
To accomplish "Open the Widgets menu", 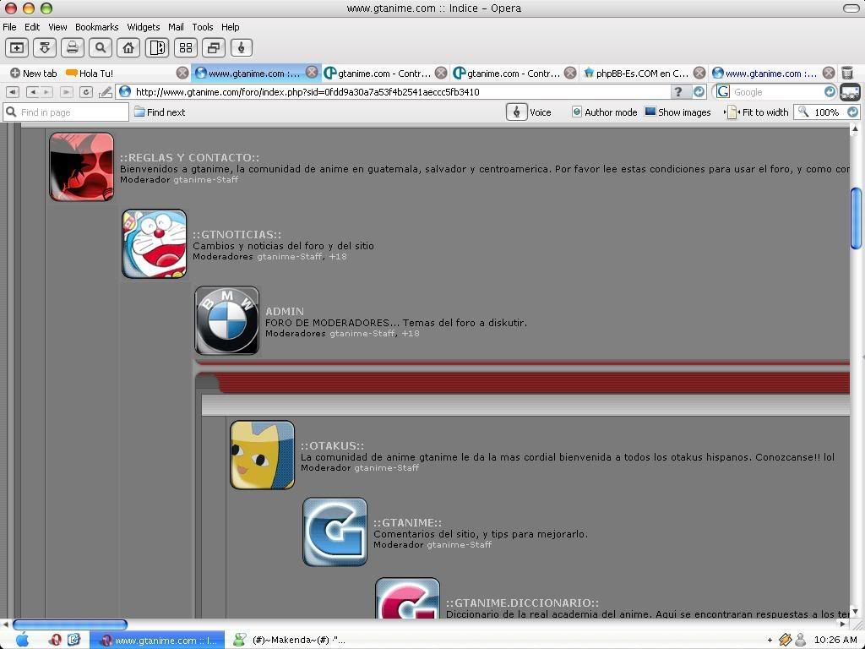I will (x=144, y=27).
